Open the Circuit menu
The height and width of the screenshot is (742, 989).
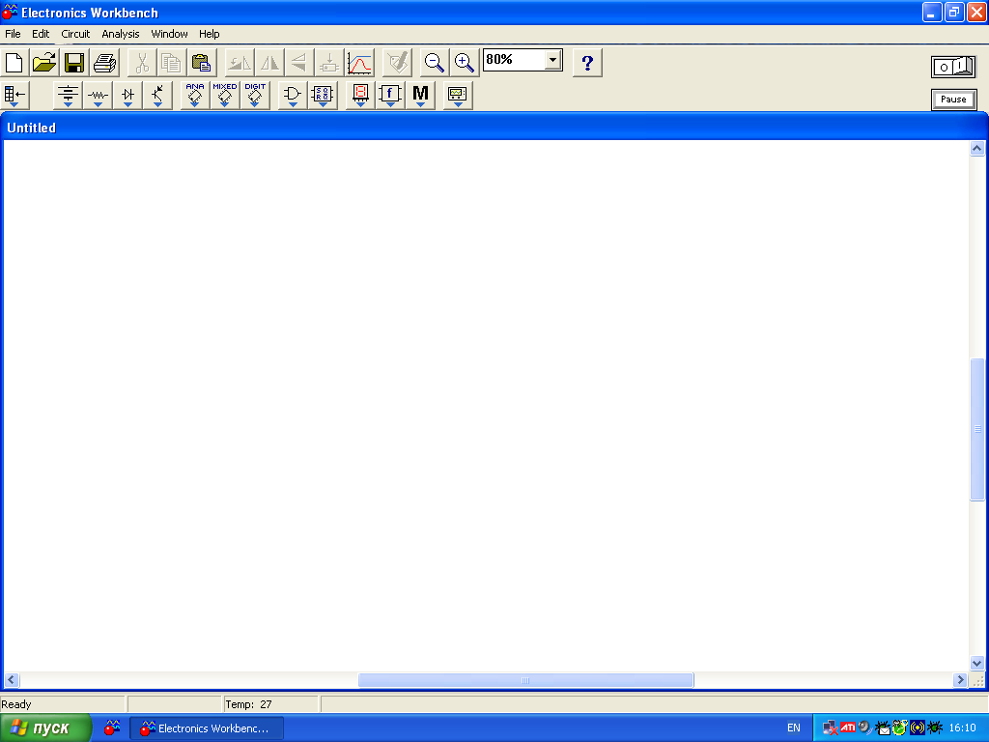tap(75, 34)
